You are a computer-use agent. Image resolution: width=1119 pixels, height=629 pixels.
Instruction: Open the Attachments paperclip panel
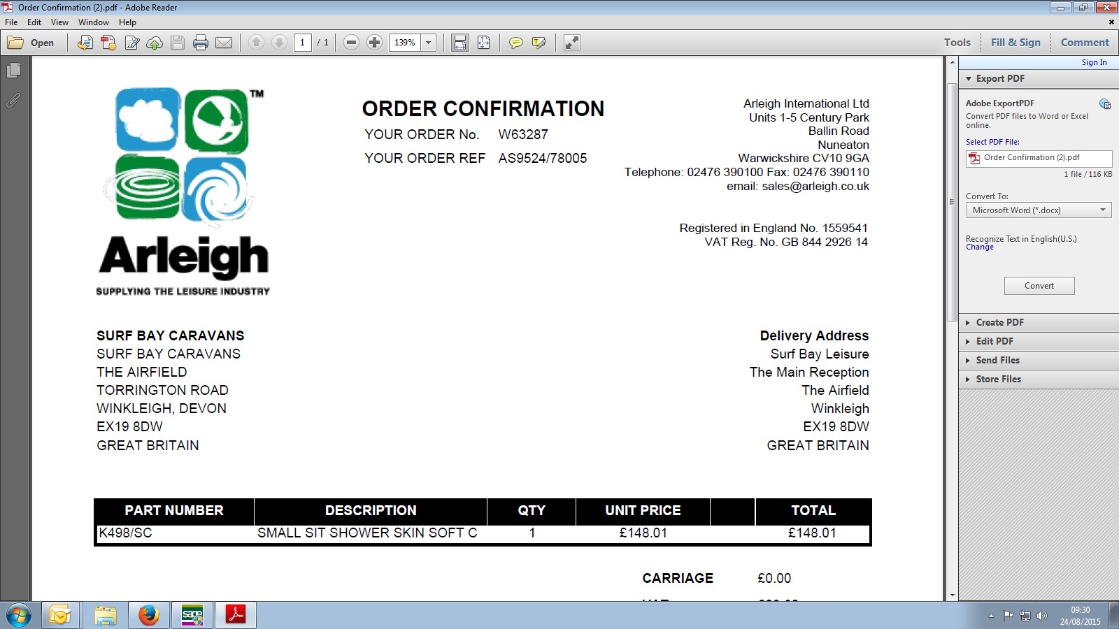(13, 101)
